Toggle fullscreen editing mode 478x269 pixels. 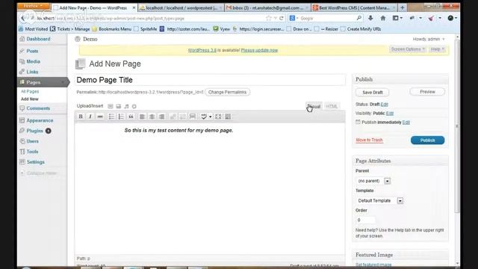[x=218, y=117]
